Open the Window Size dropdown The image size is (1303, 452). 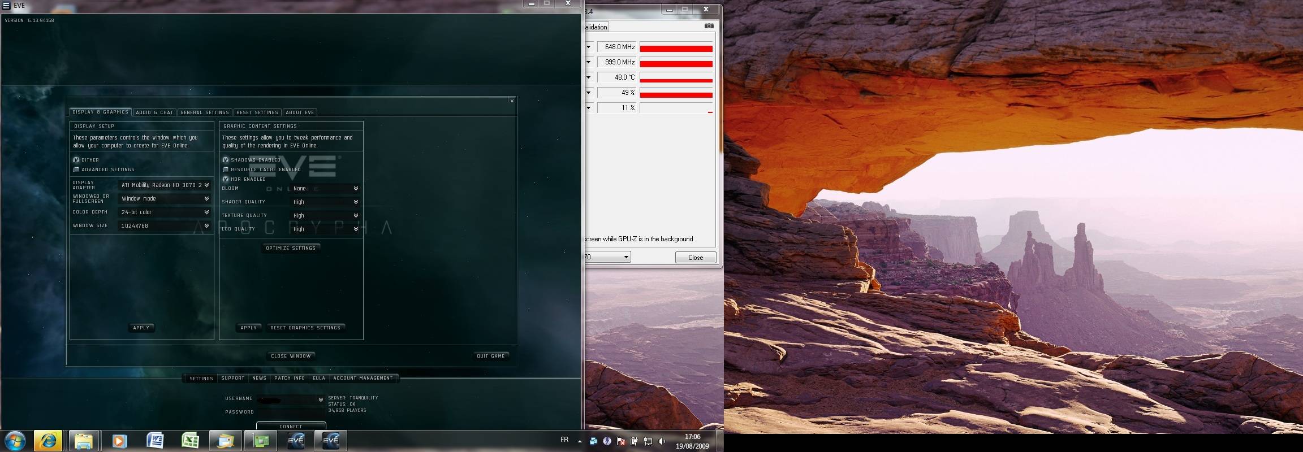[165, 225]
